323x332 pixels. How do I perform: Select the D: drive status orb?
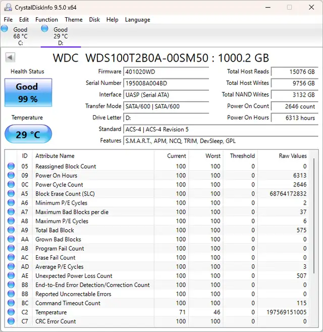click(44, 28)
